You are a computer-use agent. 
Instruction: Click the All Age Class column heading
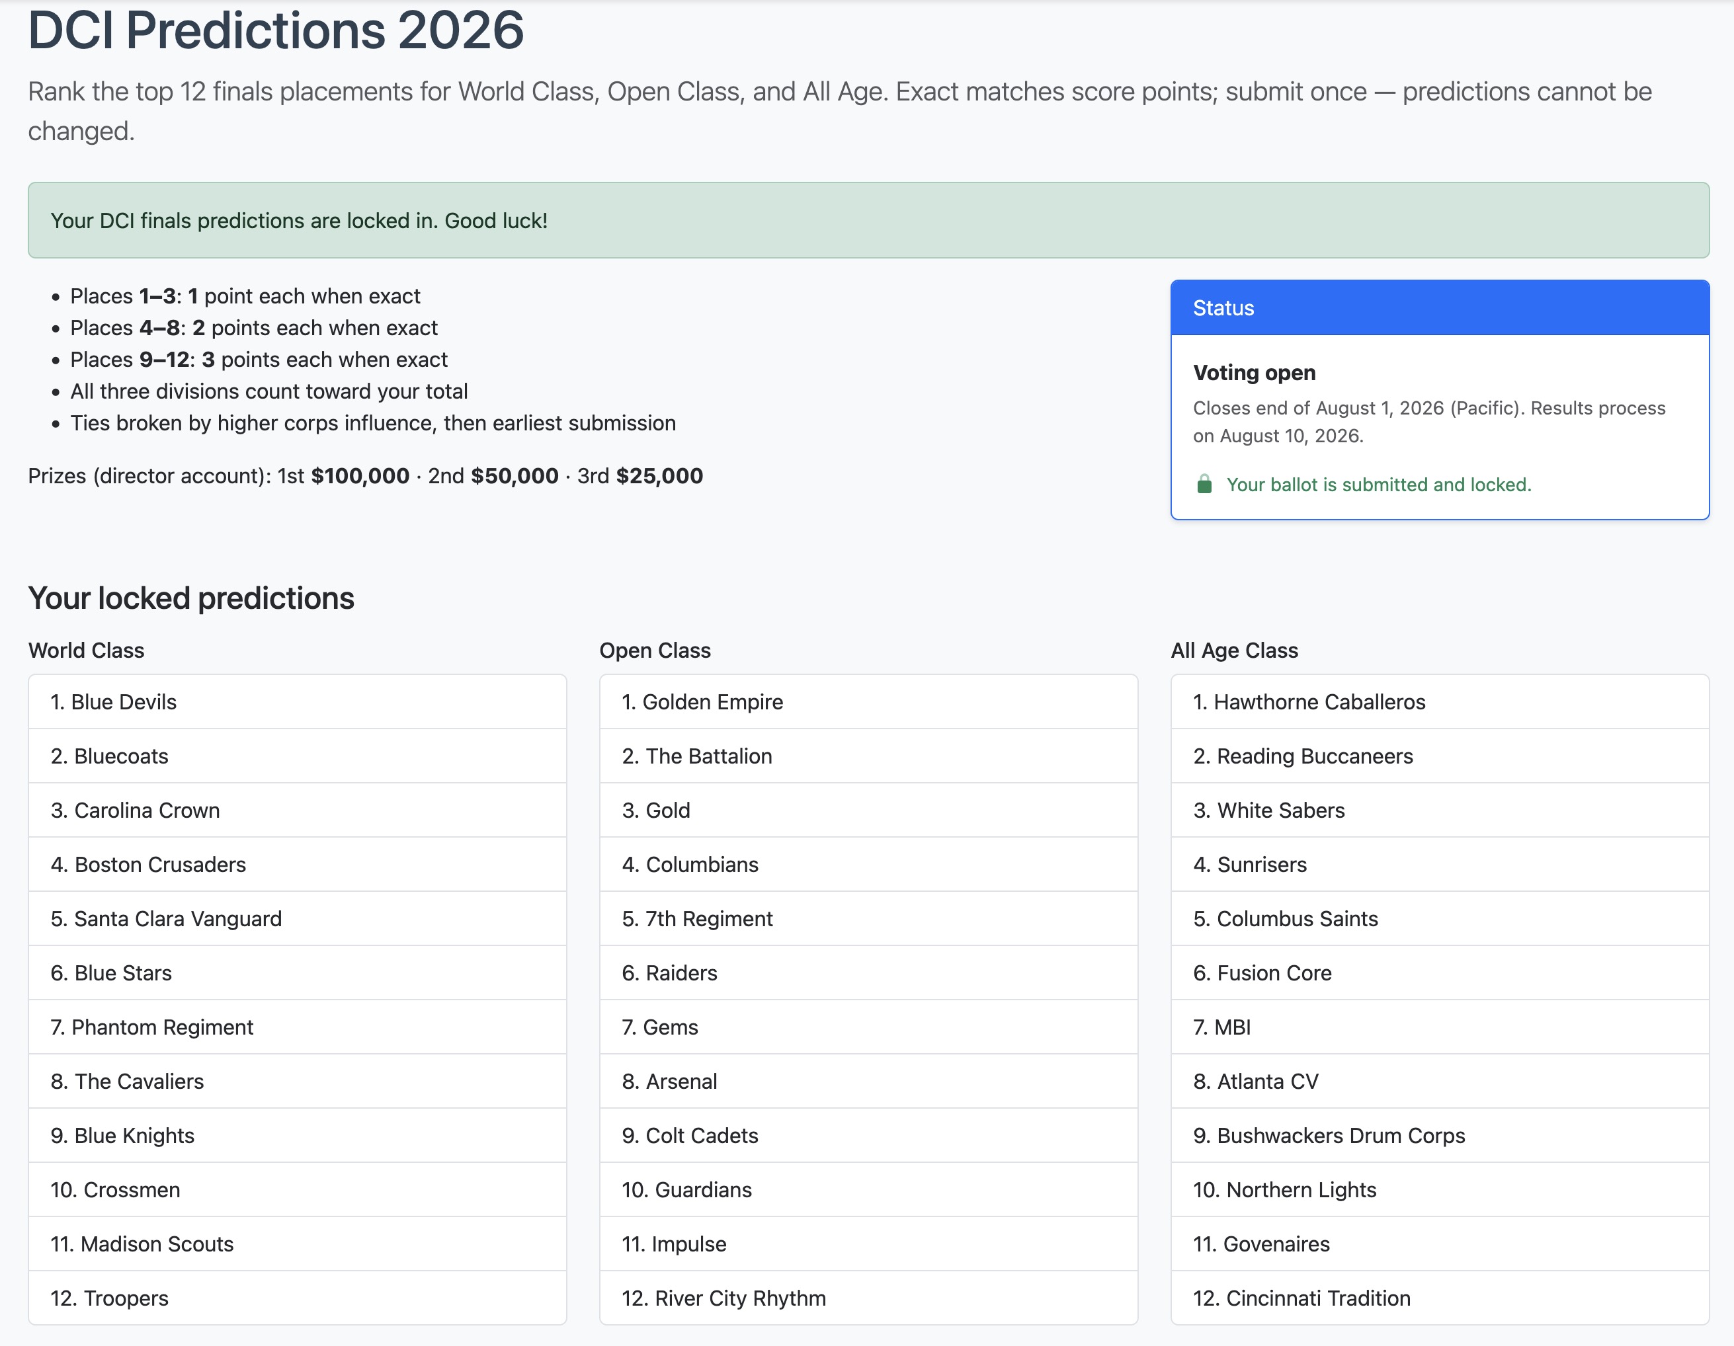click(1234, 651)
